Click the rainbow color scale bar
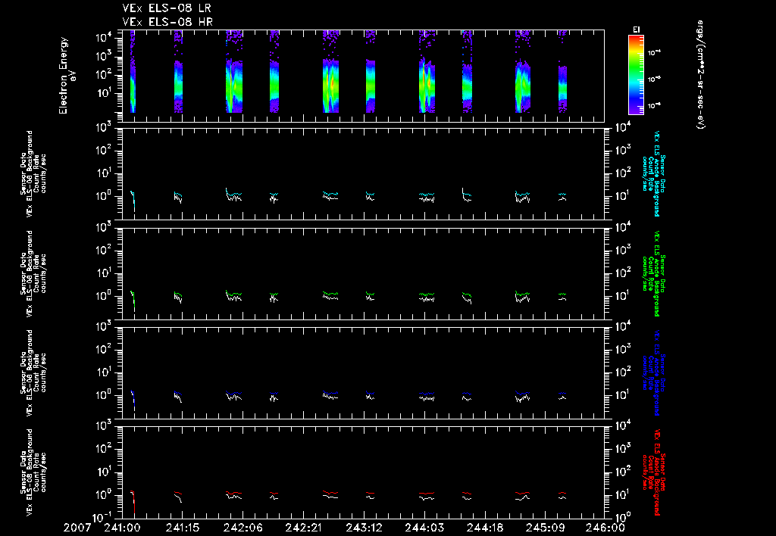Screen dimensions: 776x536 tap(636, 75)
